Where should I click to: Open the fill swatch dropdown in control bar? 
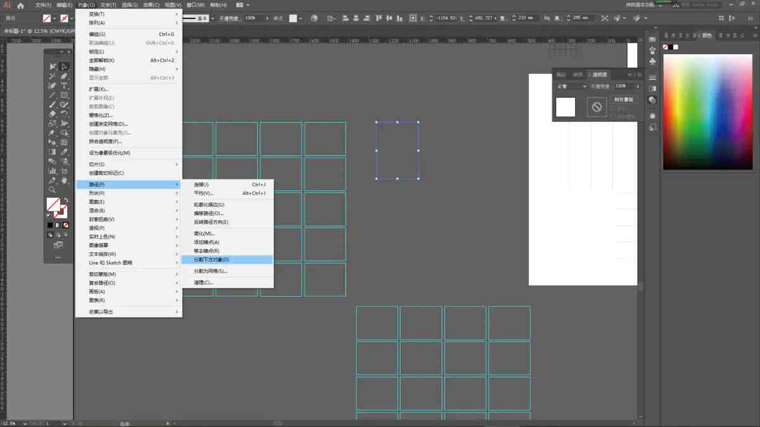coord(54,18)
